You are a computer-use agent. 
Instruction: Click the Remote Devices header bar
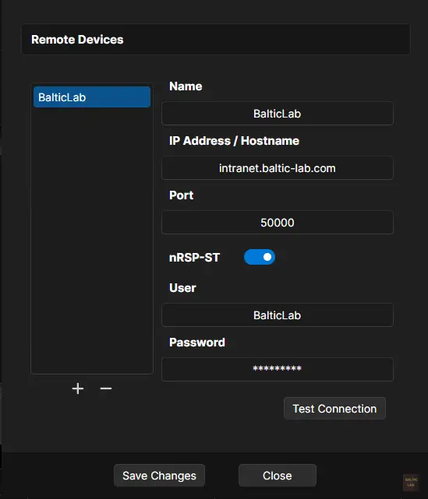pyautogui.click(x=216, y=40)
